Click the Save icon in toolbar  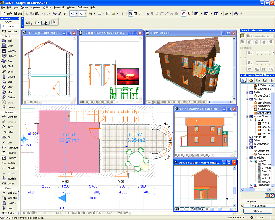click(x=15, y=13)
